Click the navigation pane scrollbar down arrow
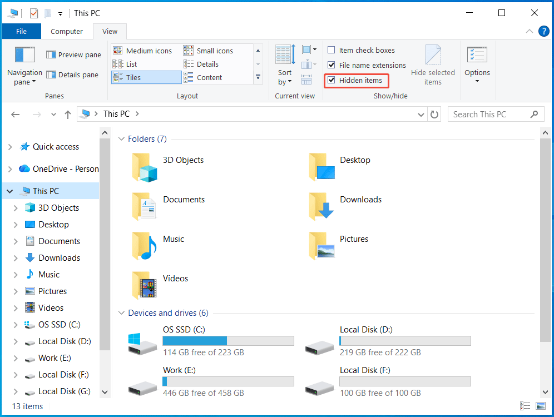 (105, 392)
